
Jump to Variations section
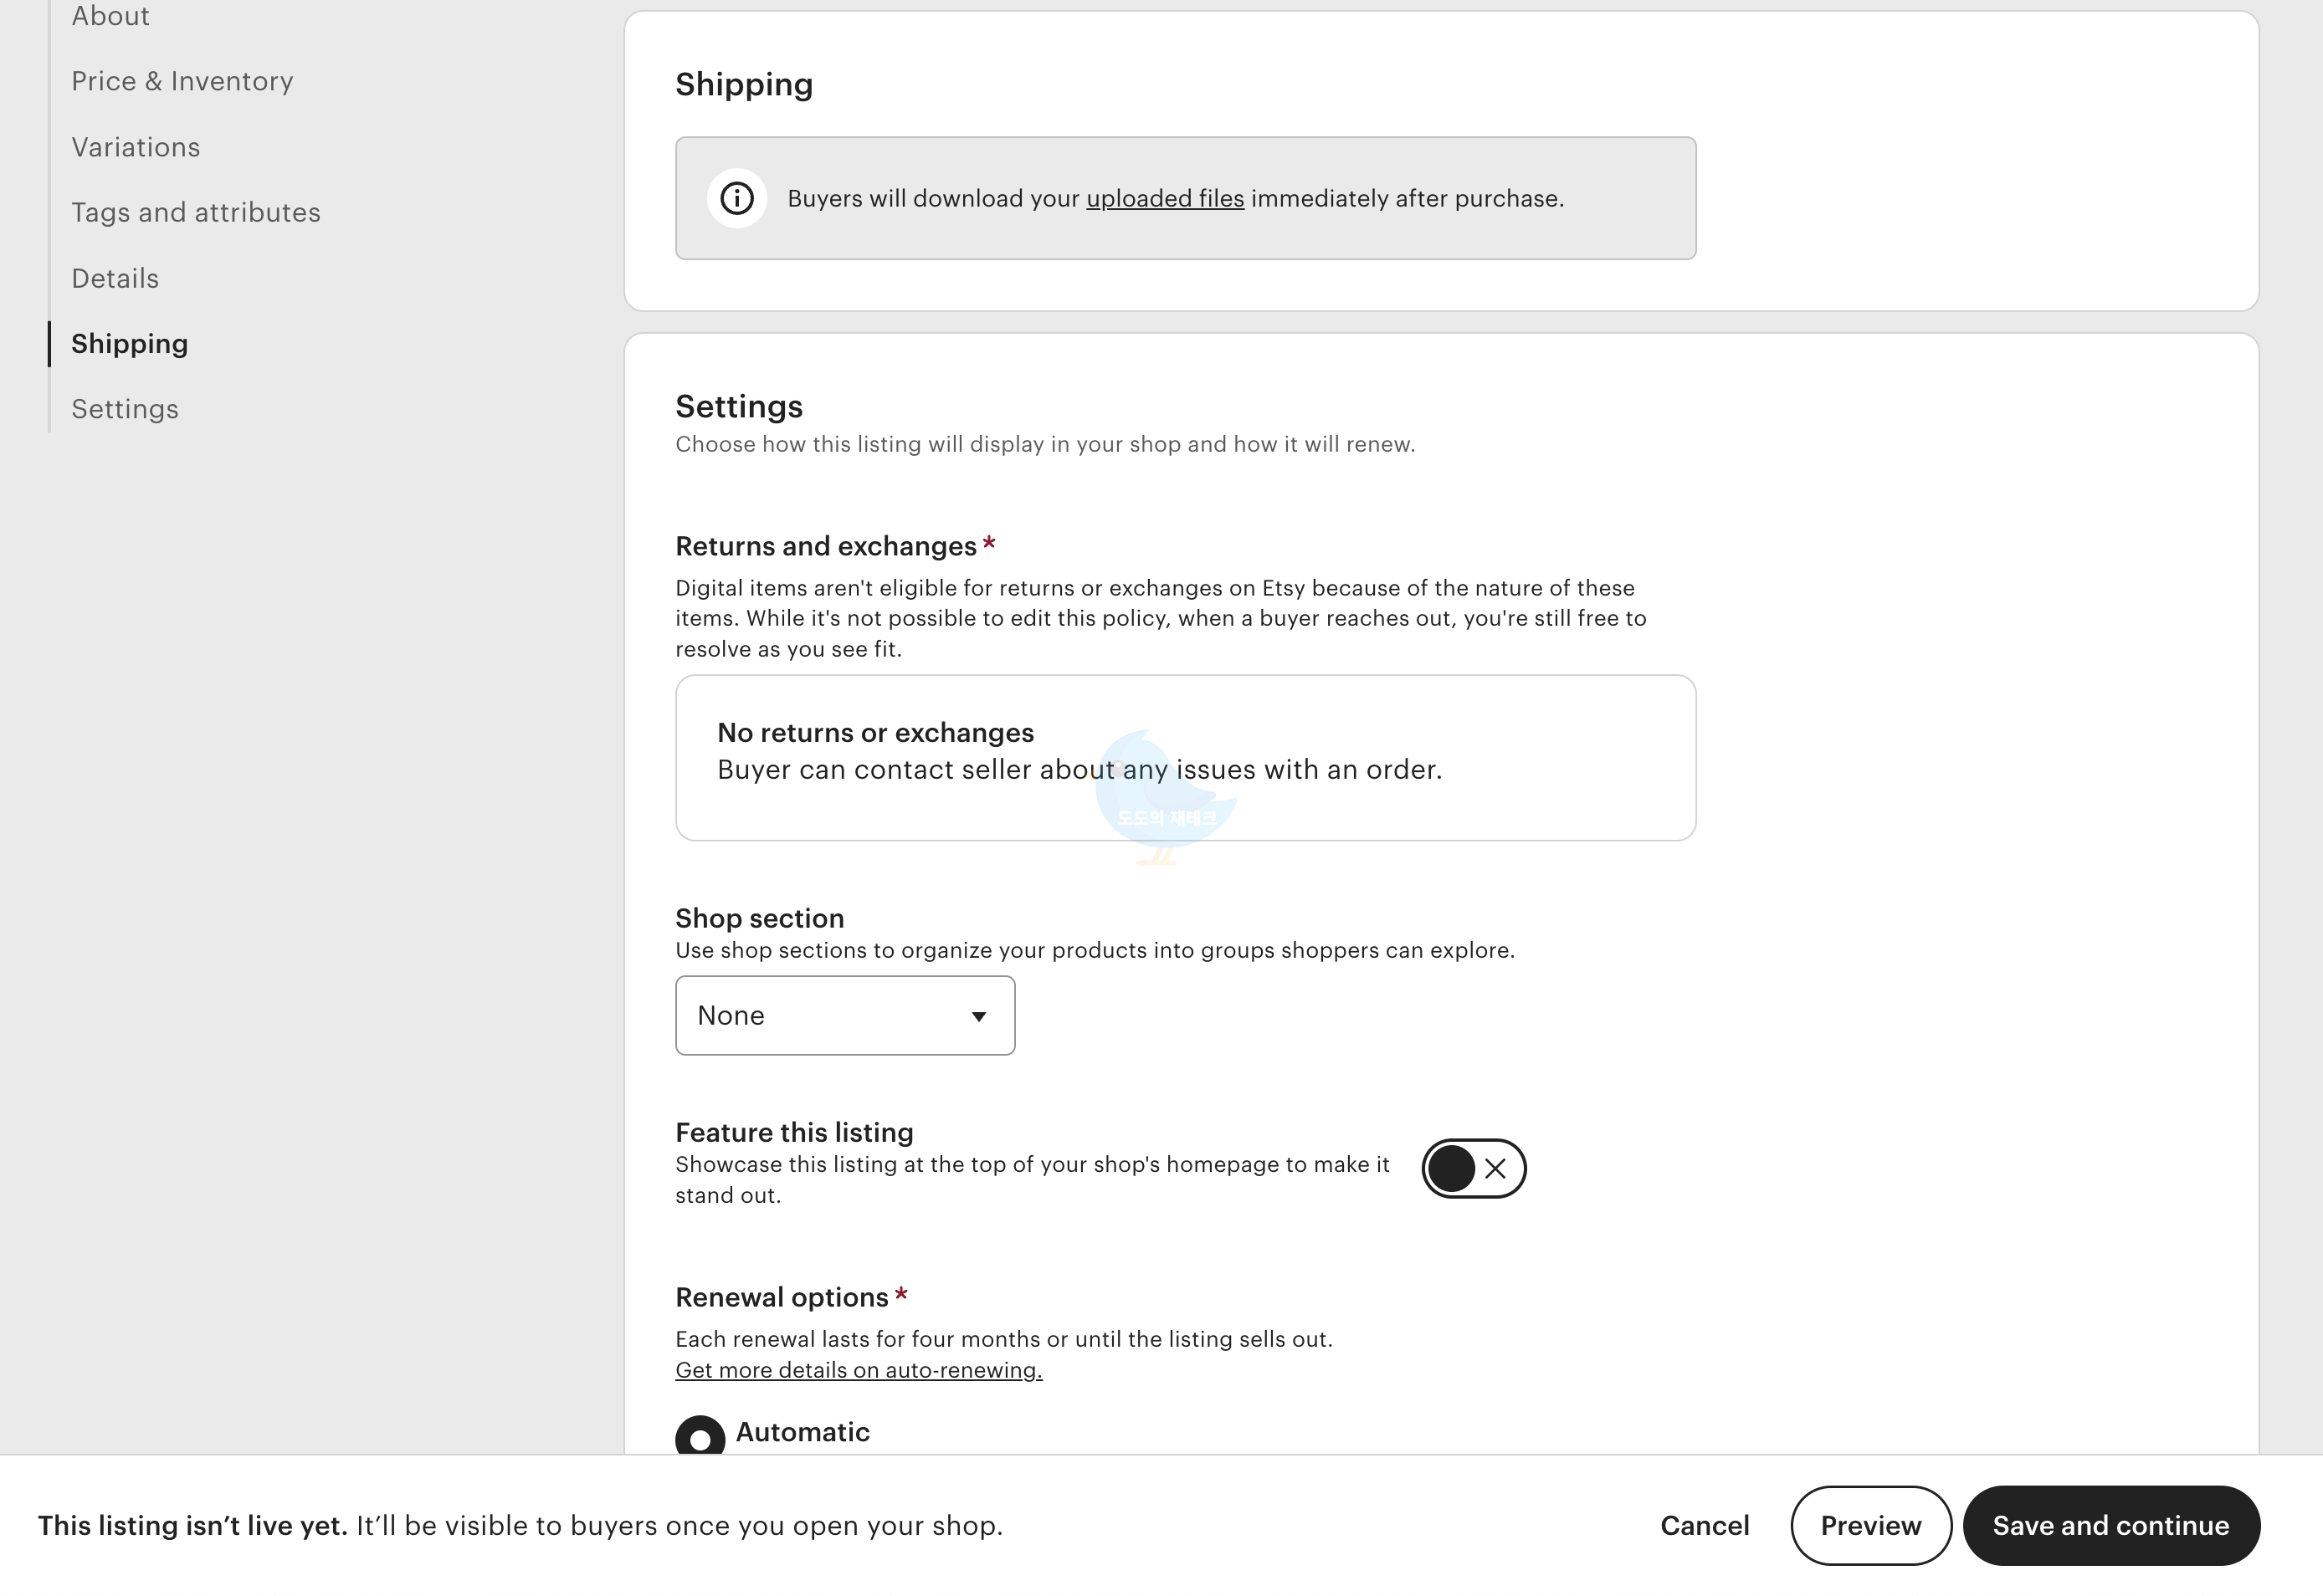pyautogui.click(x=136, y=147)
